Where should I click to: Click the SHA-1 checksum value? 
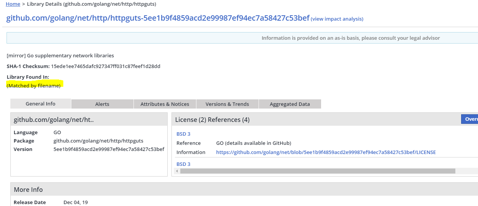pos(105,66)
